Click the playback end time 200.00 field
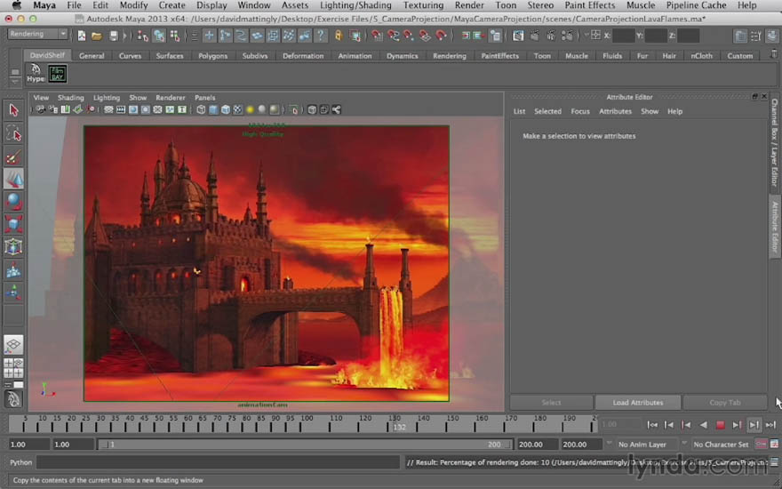Viewport: 782px width, 489px height. [538, 444]
